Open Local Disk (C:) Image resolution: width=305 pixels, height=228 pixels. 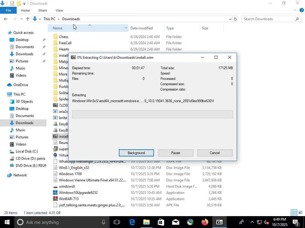(27, 151)
